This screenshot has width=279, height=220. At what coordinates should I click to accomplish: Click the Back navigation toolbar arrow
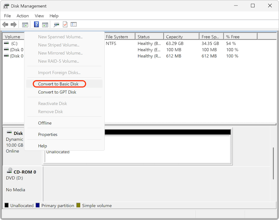5,24
